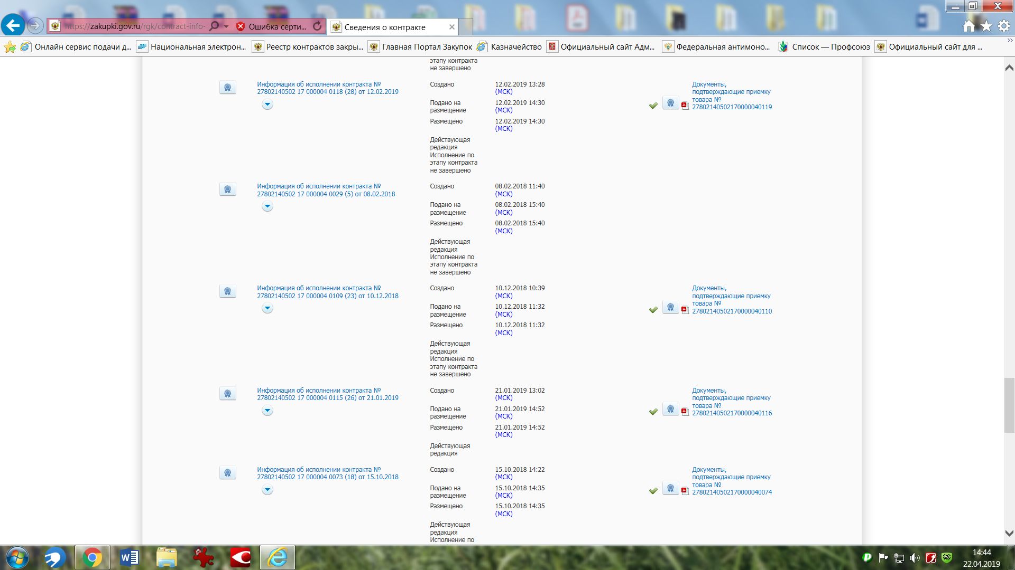
Task: Expand details arrow under entry 0118 (28)
Action: point(267,104)
